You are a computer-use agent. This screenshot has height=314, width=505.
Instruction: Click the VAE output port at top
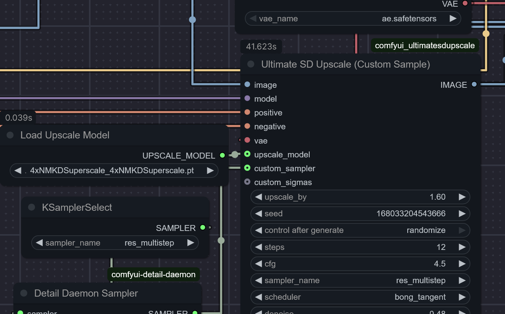click(465, 4)
